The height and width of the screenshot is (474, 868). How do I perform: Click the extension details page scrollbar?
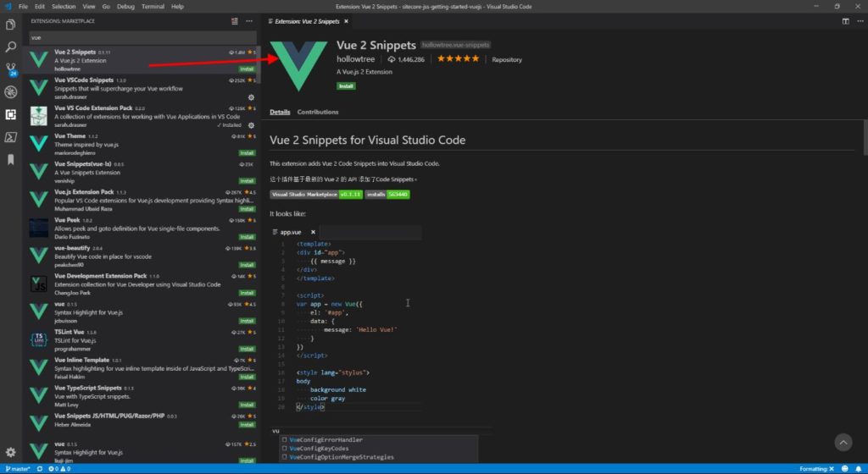pyautogui.click(x=865, y=138)
